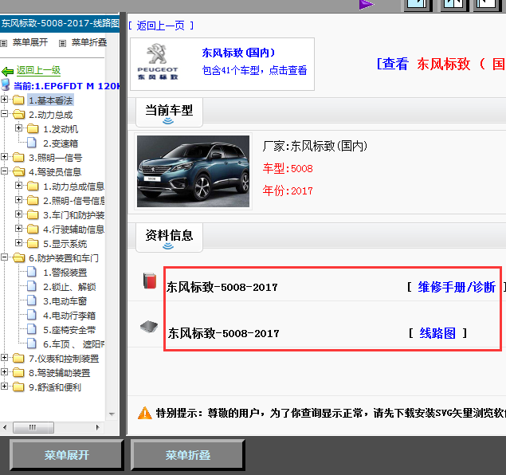This screenshot has height=475, width=506.
Task: Click 菜单折叠 text in sidebar header
Action: (x=89, y=42)
